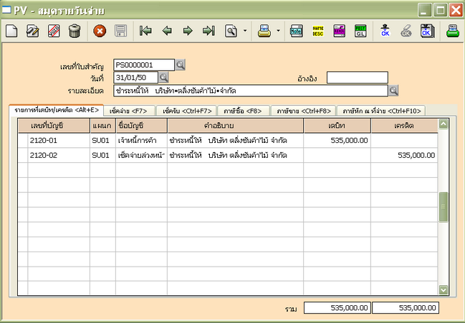
Task: Select the ภาษีหัก ณ ที่จ่าย tab
Action: point(382,111)
